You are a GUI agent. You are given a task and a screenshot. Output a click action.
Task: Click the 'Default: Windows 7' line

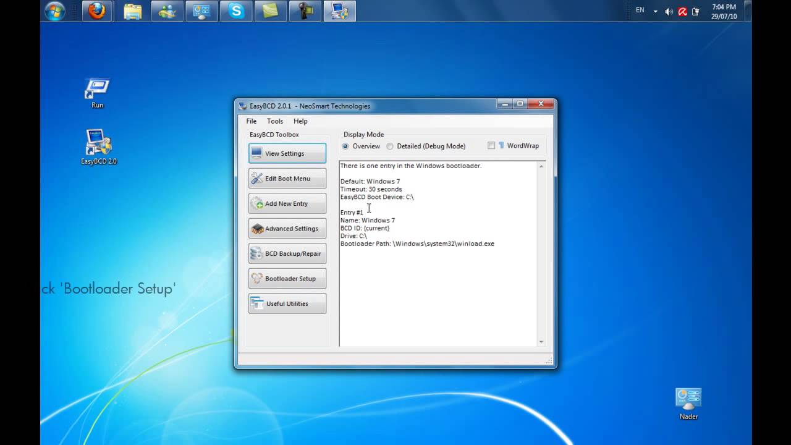tap(370, 182)
